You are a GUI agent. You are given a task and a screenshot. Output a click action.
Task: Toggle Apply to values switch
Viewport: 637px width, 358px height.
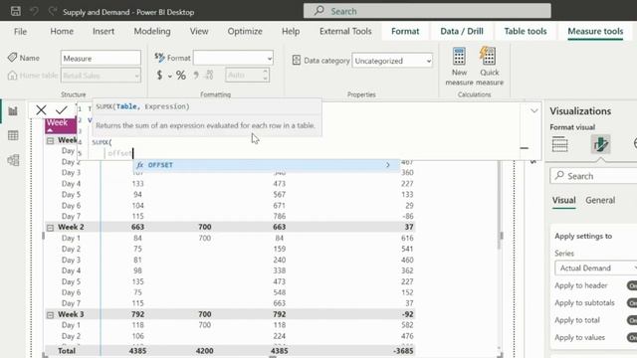pos(632,338)
